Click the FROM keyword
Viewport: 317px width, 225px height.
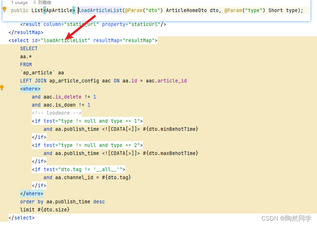click(26, 64)
